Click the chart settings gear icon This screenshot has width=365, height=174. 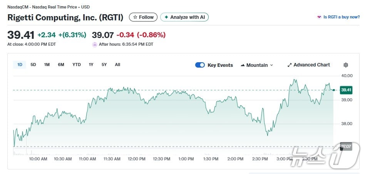pos(346,65)
